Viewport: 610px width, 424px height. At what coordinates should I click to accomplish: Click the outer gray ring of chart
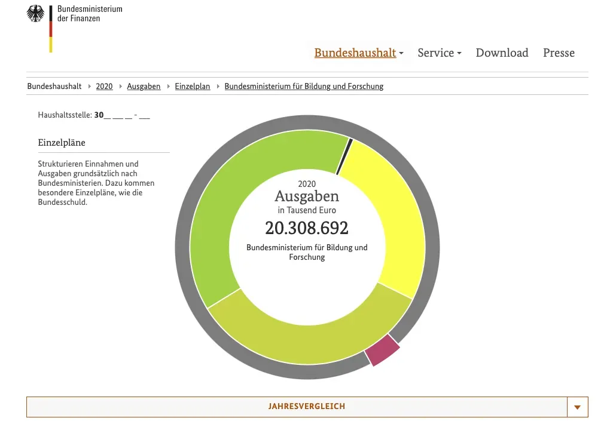click(184, 251)
